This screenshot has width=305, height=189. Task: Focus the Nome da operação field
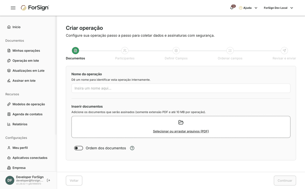tap(181, 88)
